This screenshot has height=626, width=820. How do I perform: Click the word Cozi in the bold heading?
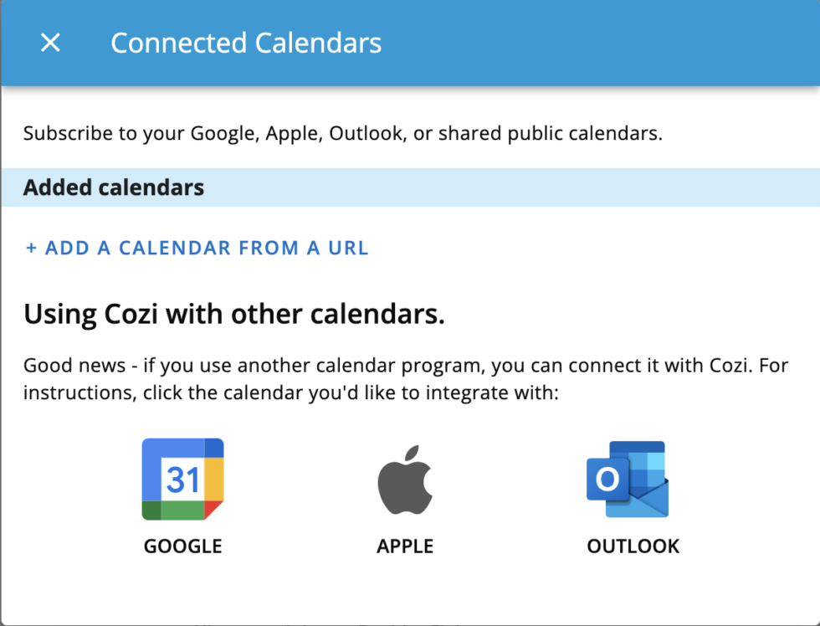click(139, 314)
